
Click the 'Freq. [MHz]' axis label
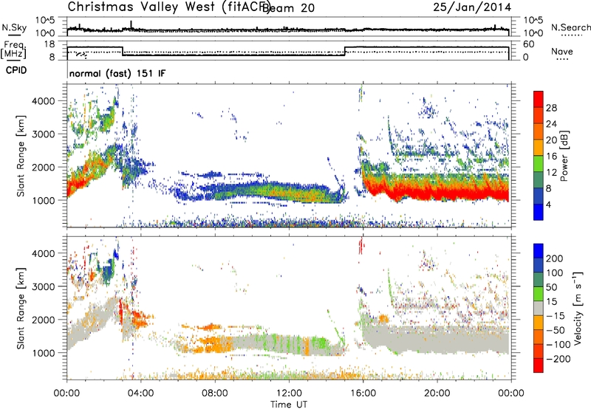(13, 49)
